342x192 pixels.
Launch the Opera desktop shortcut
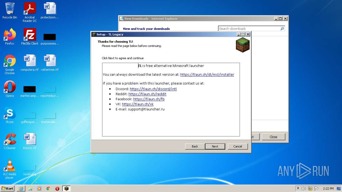[10, 89]
